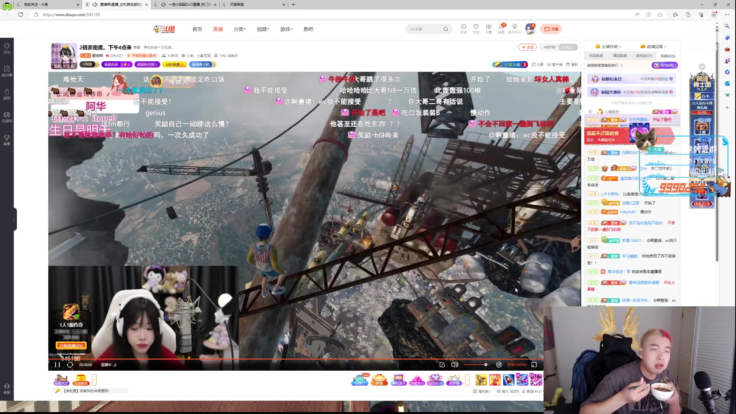Screen dimensions: 736x414
Task: Adjust the player volume slider
Action: [476, 365]
